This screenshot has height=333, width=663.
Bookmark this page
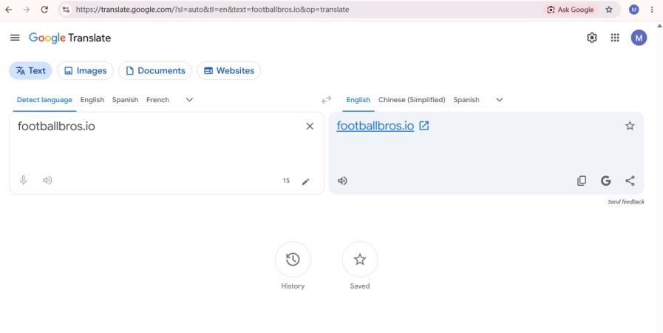(609, 10)
